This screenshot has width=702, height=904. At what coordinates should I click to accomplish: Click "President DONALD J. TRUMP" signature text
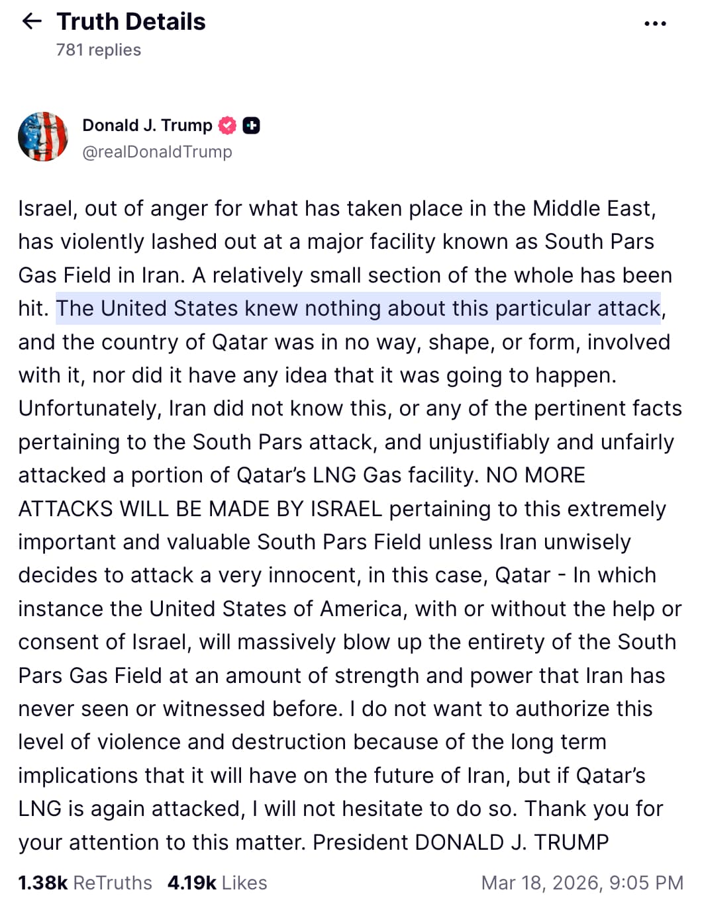[460, 842]
